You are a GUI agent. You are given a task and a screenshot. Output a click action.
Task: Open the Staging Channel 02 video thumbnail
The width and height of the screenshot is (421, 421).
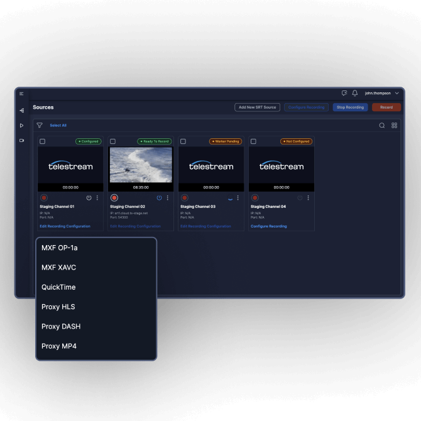(141, 165)
